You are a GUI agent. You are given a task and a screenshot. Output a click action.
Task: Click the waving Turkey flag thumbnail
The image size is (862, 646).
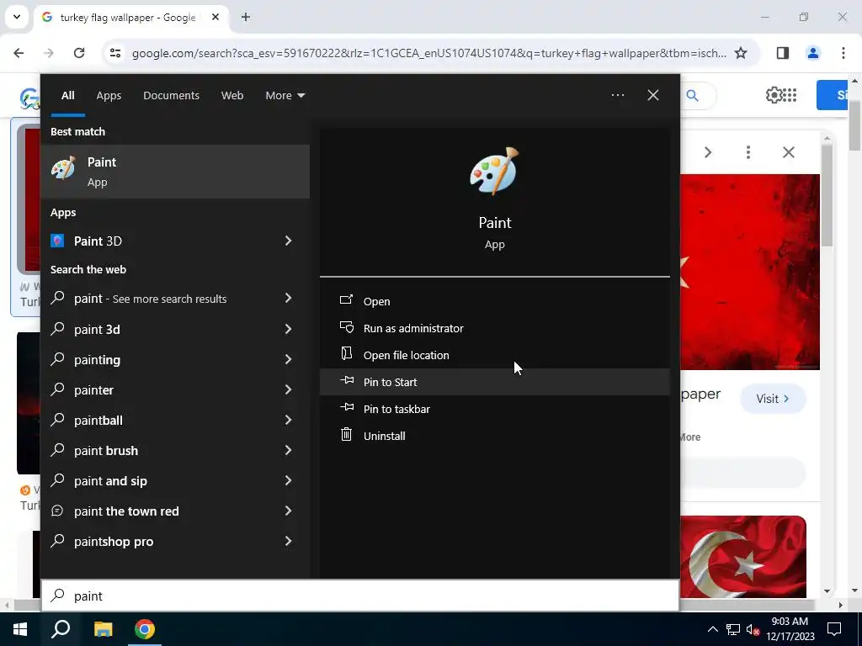coord(743,556)
